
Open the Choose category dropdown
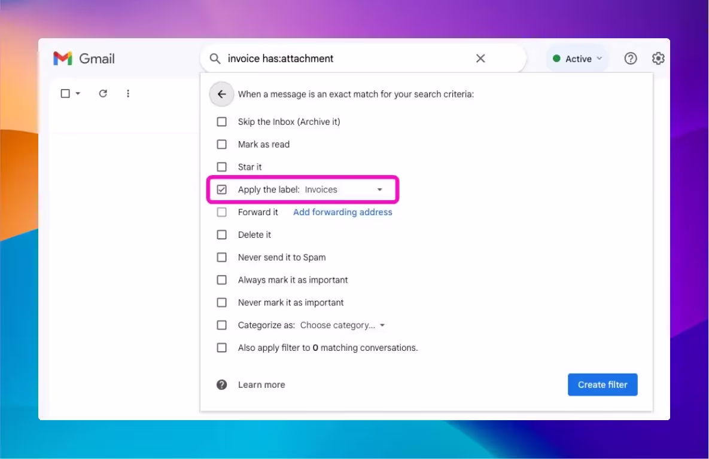point(342,325)
